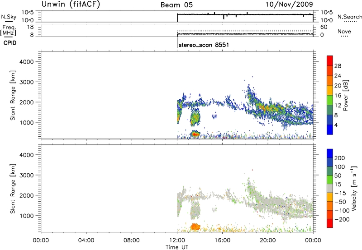Click the dotted Nave line in frequency panel
Screen dimensions: 362x250
pyautogui.click(x=245, y=31)
